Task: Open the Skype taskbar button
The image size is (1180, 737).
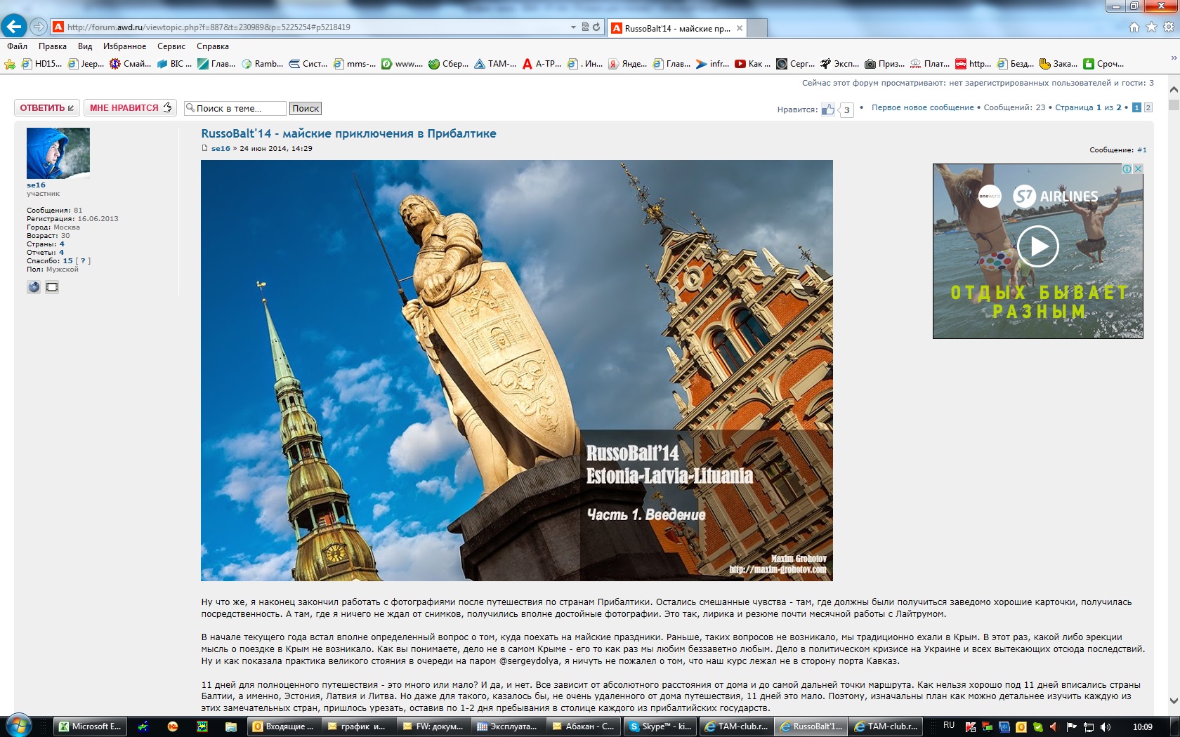Action: click(x=660, y=726)
